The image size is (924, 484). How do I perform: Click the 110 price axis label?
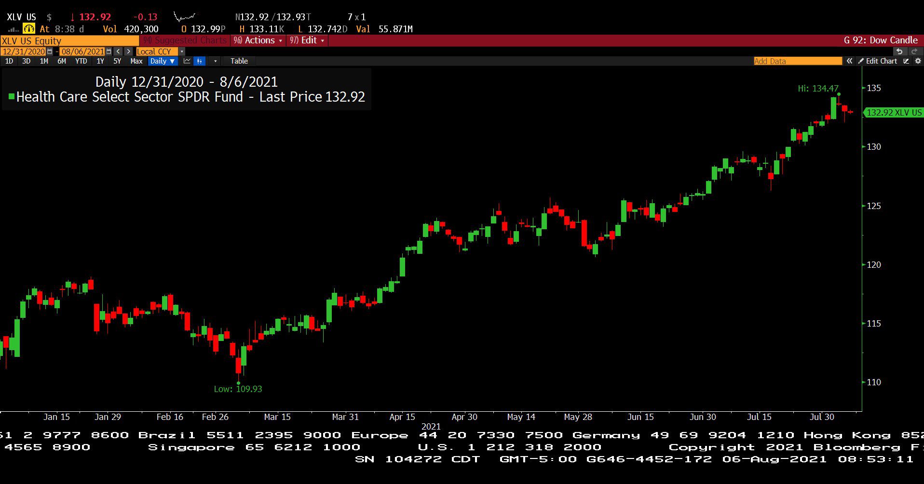click(x=874, y=382)
